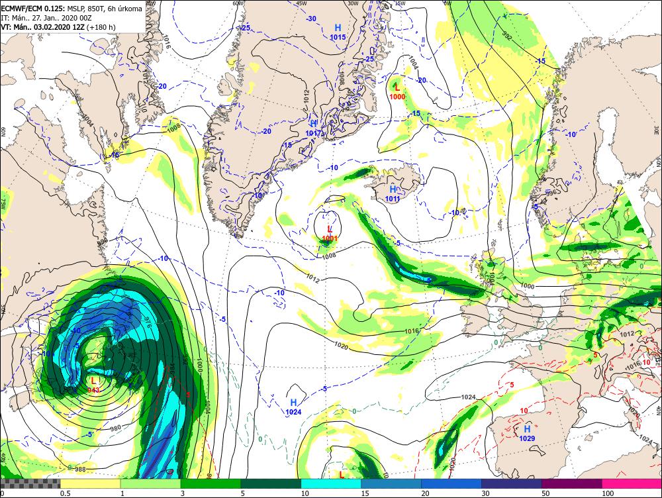Click the H 1015 high marker
Screen dimensions: 662x498
click(x=338, y=32)
